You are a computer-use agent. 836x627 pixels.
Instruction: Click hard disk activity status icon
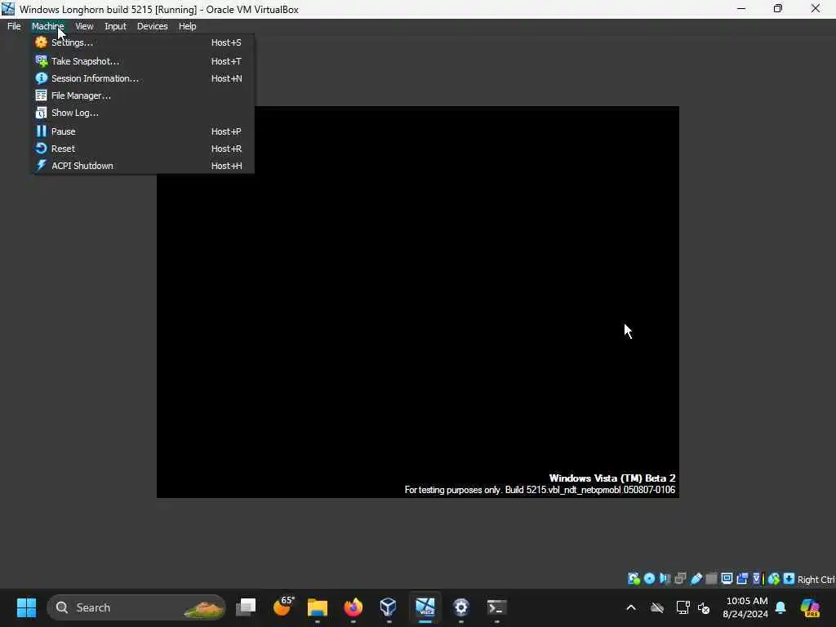634,579
